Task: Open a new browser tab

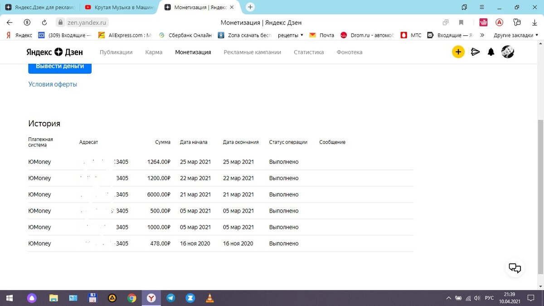Action: pos(250,7)
